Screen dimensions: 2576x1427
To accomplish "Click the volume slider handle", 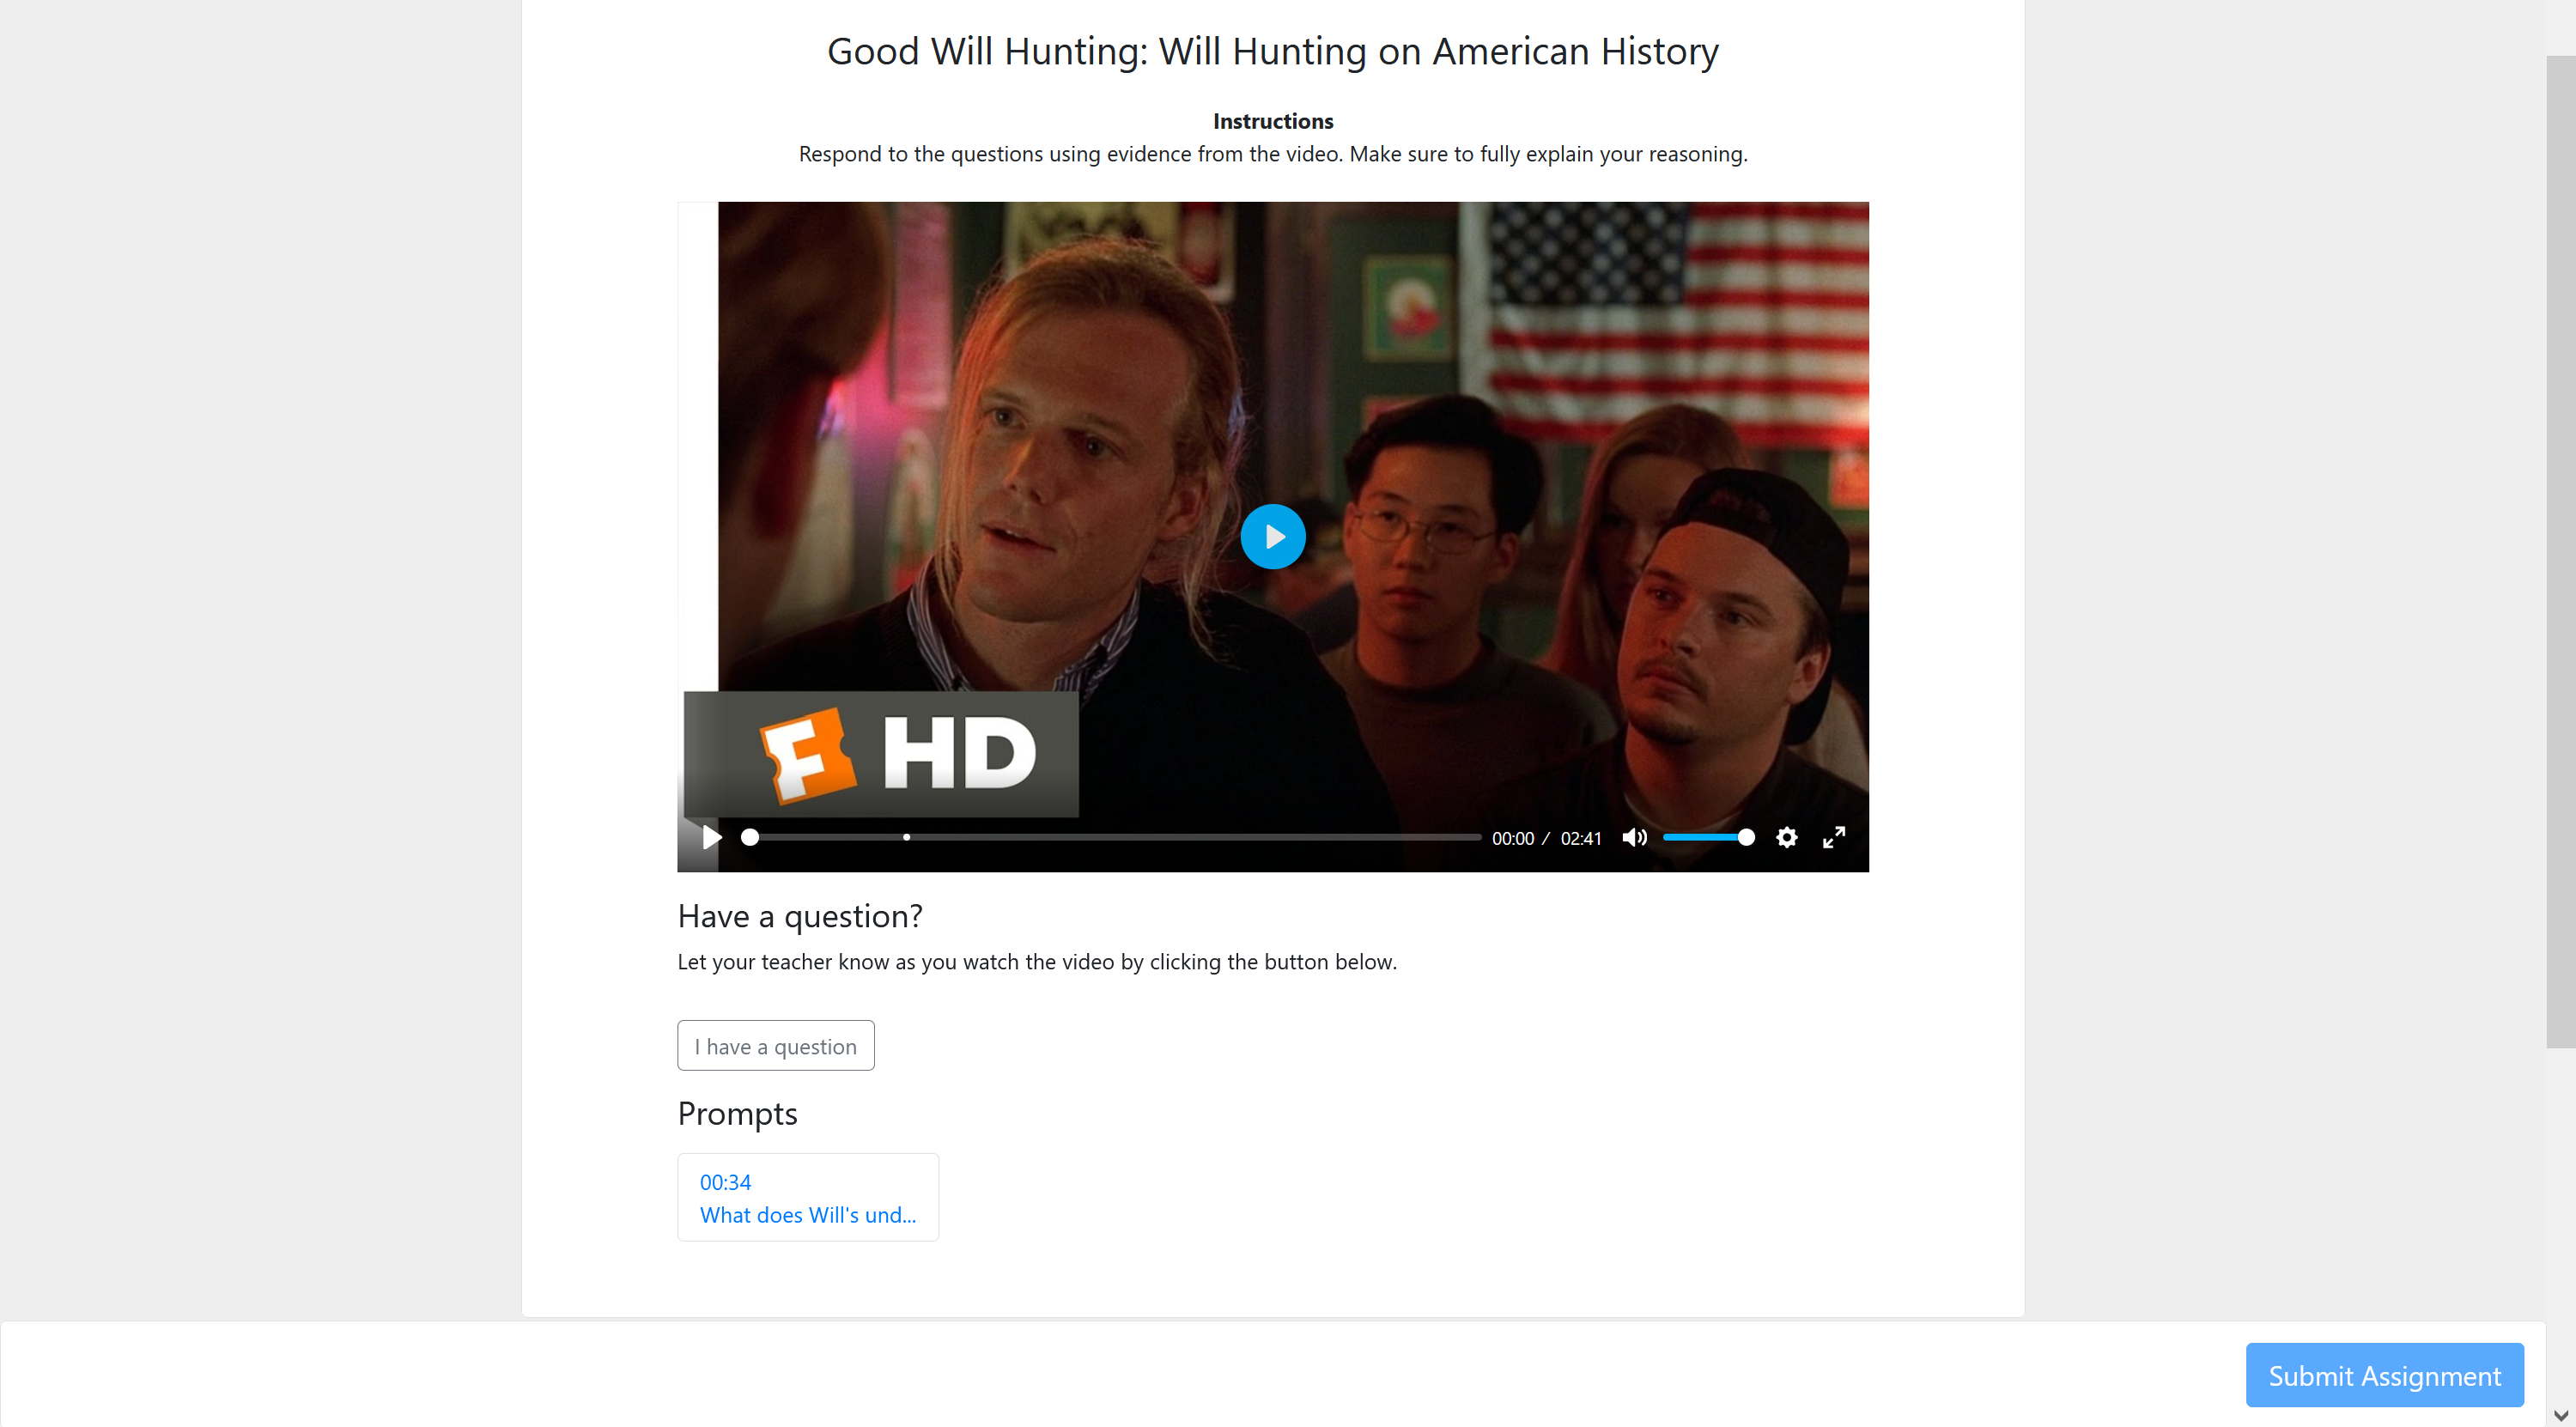I will coord(1745,837).
